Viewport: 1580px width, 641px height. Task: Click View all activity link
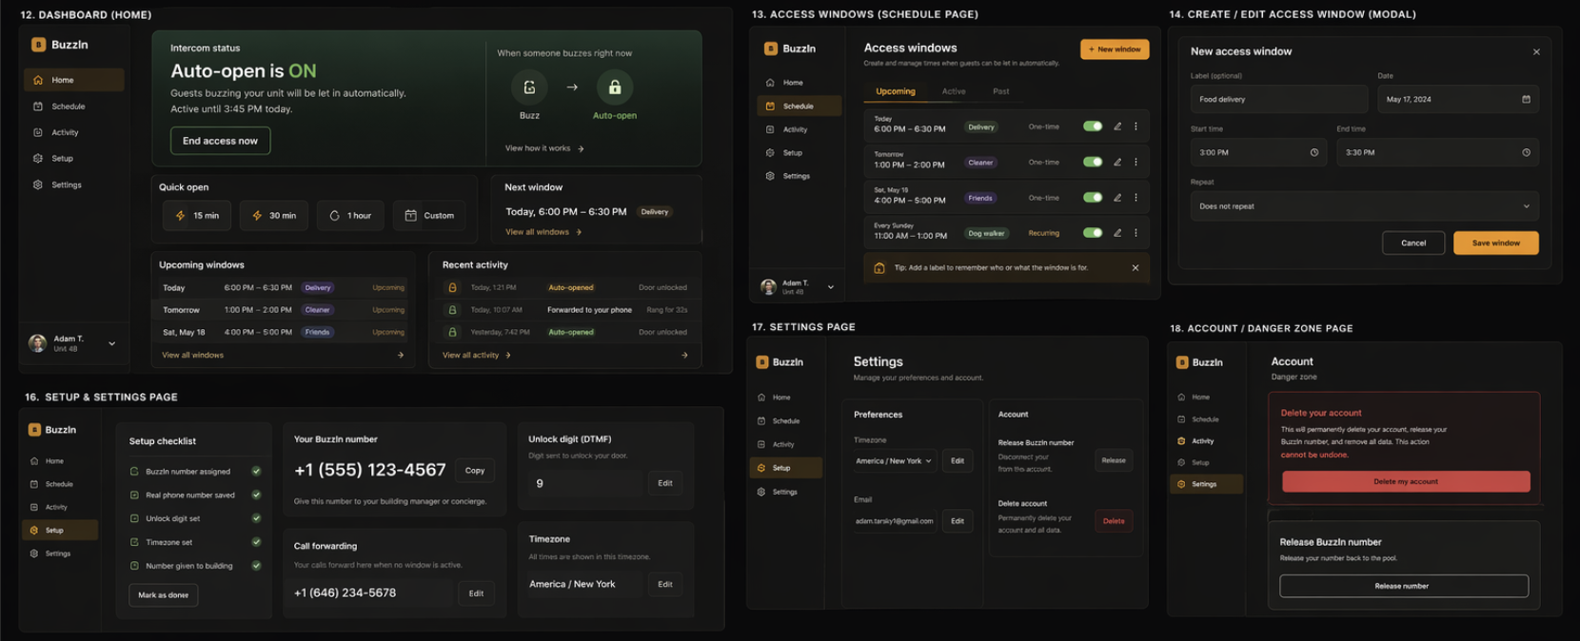(477, 355)
